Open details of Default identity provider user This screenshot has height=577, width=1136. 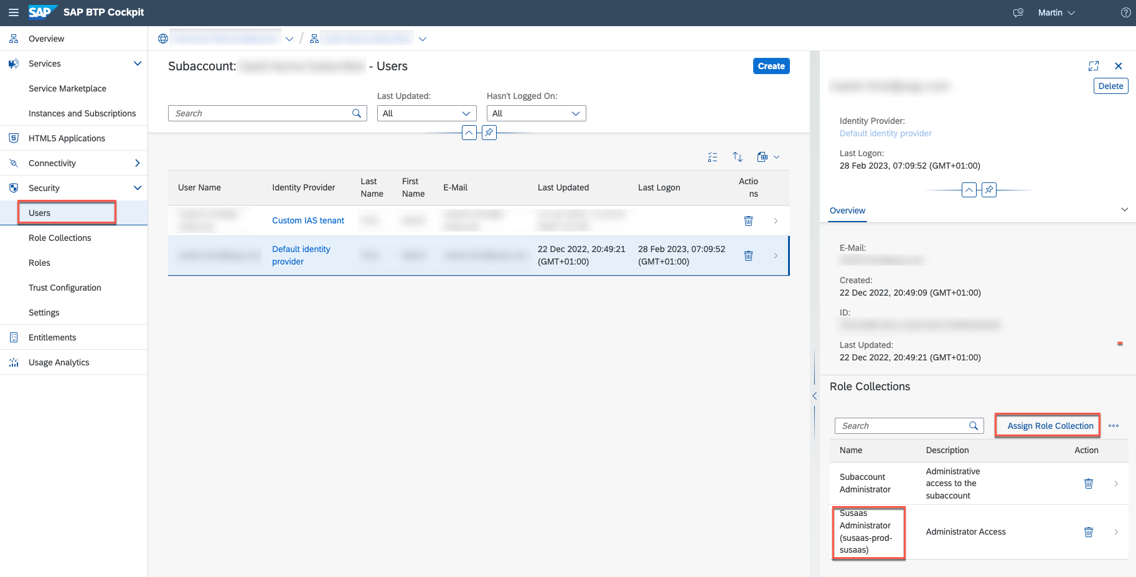776,256
